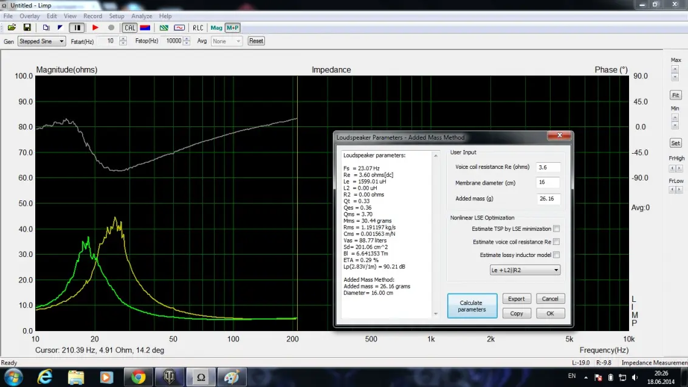Click the save floppy disk icon
The width and height of the screenshot is (688, 387).
tap(27, 27)
